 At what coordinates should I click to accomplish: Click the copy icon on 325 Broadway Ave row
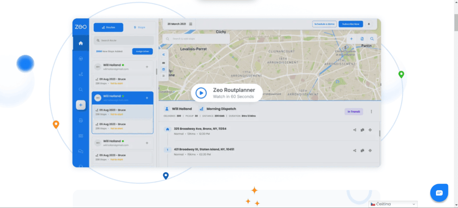362,130
